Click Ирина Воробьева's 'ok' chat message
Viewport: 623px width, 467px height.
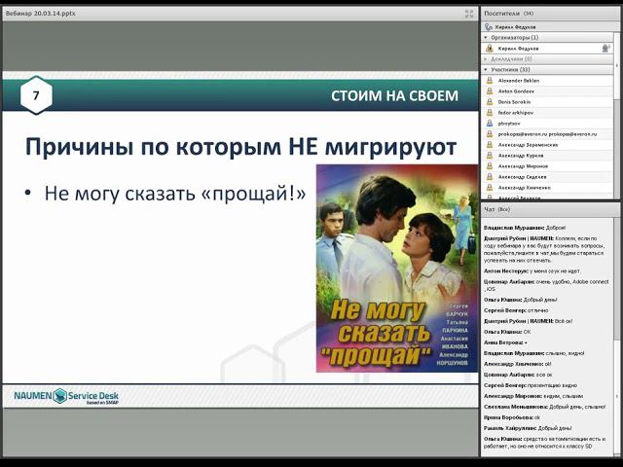pos(512,417)
